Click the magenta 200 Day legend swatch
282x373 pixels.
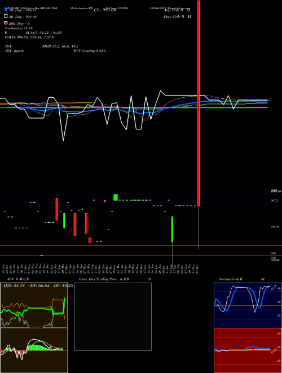coord(6,23)
